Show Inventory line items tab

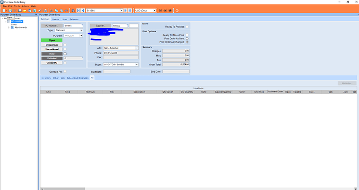point(46,78)
